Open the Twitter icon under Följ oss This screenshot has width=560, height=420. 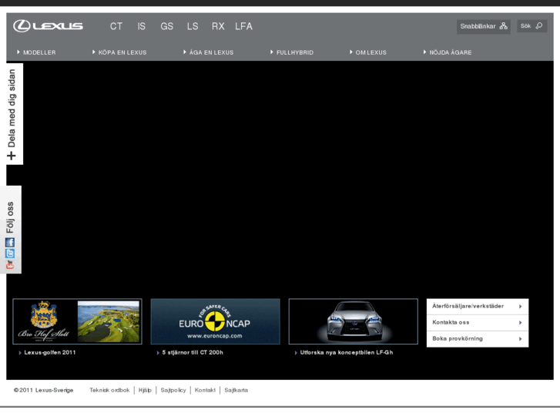point(10,254)
